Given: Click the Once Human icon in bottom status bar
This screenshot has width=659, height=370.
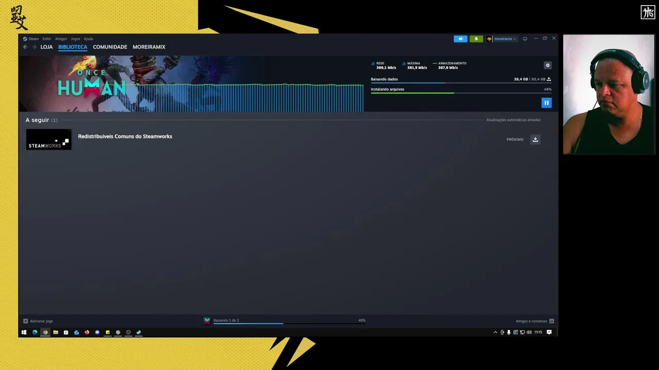Looking at the screenshot, I should 207,321.
